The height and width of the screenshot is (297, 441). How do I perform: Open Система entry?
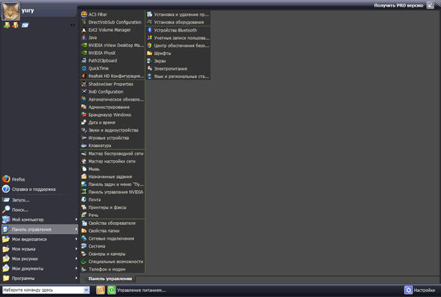pyautogui.click(x=112, y=246)
